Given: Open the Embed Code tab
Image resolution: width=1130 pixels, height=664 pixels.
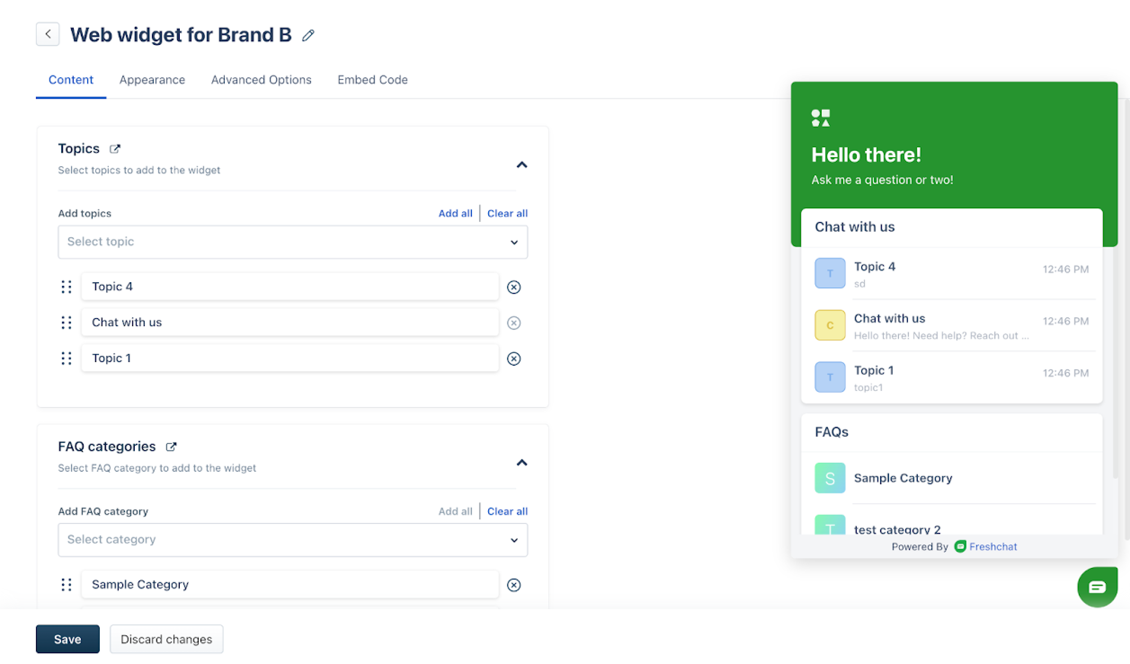Looking at the screenshot, I should 372,80.
